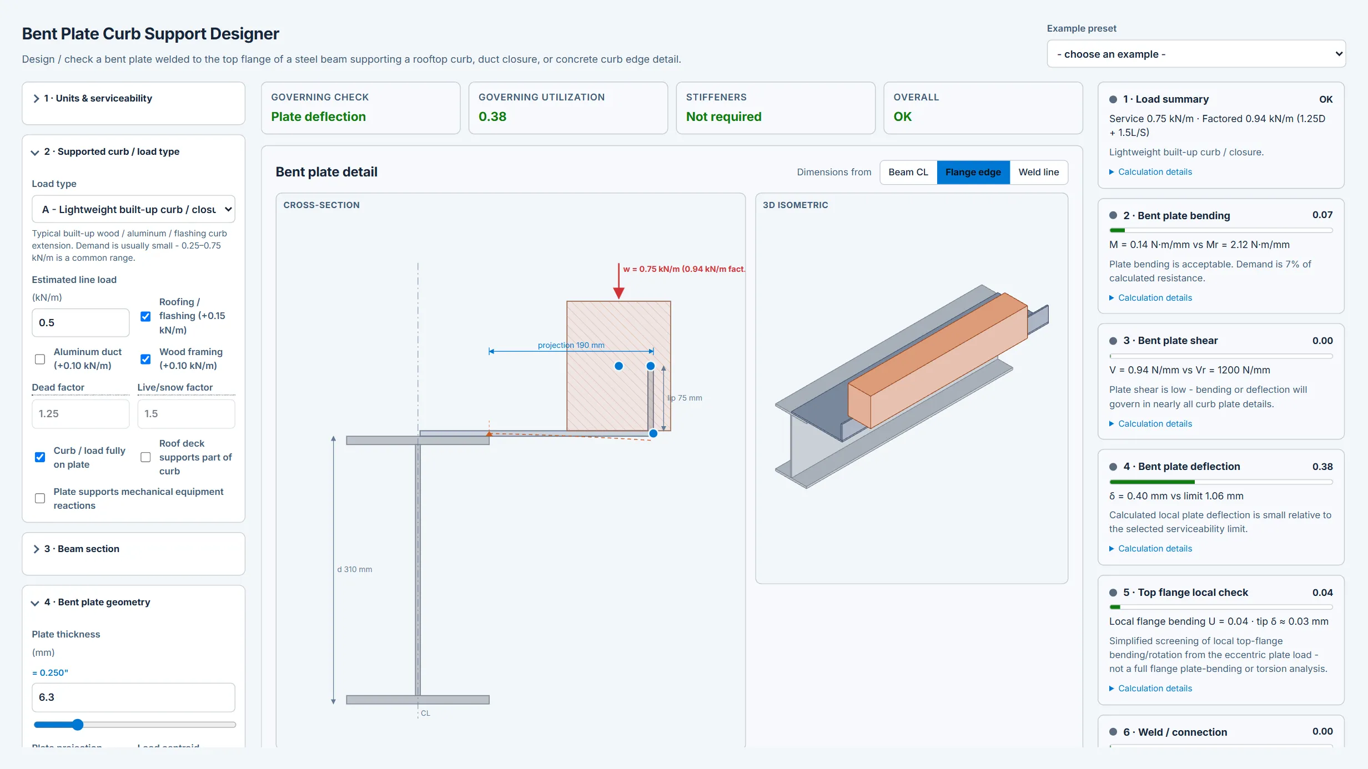This screenshot has width=1368, height=769.
Task: Click the Overall OK card
Action: [983, 108]
